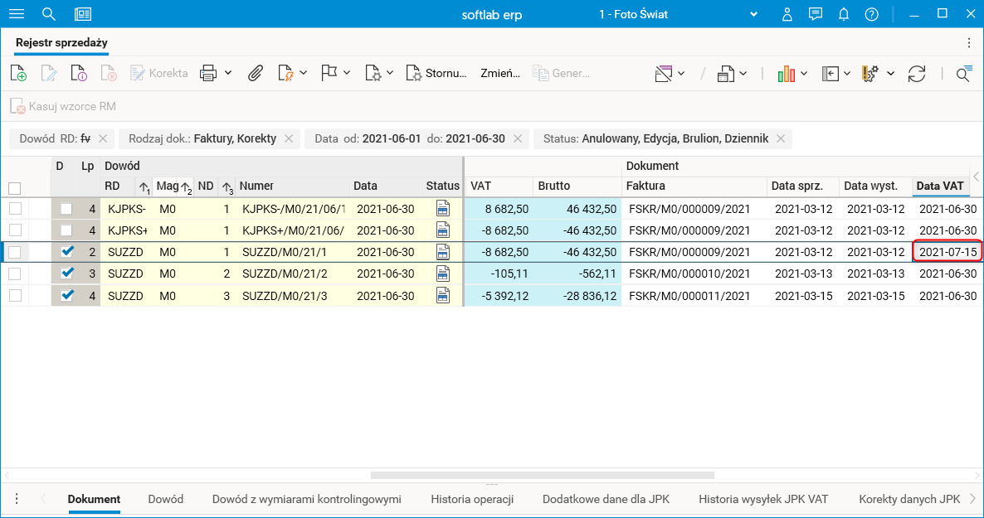984x518 pixels.
Task: Click the refresh icon in toolbar
Action: (x=917, y=73)
